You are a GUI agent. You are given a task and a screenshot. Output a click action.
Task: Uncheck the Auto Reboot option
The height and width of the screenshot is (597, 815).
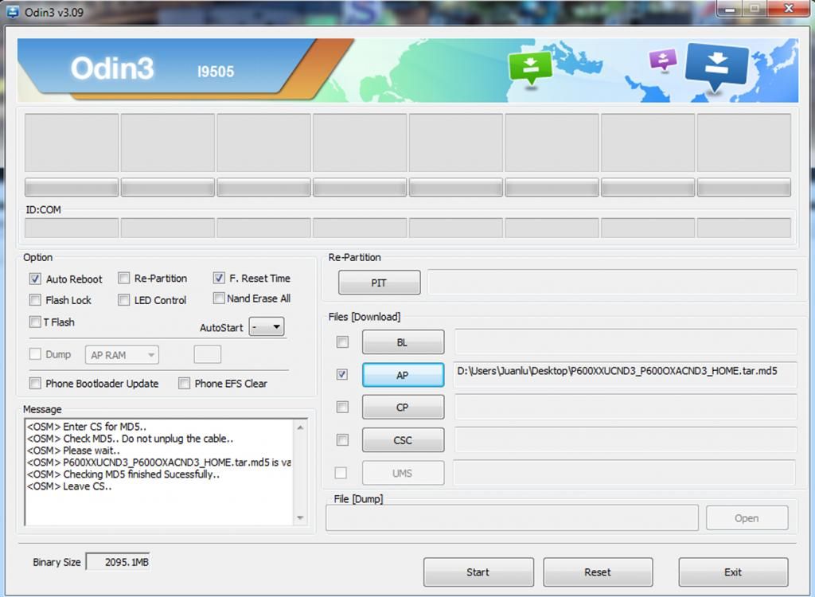(x=35, y=279)
